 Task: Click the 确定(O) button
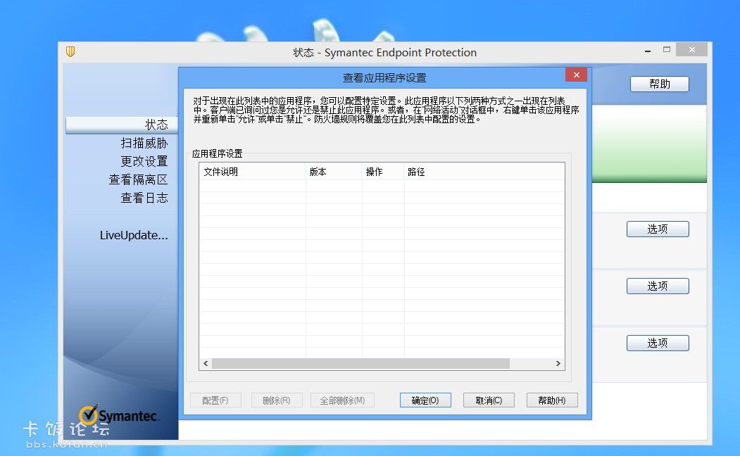click(x=425, y=400)
